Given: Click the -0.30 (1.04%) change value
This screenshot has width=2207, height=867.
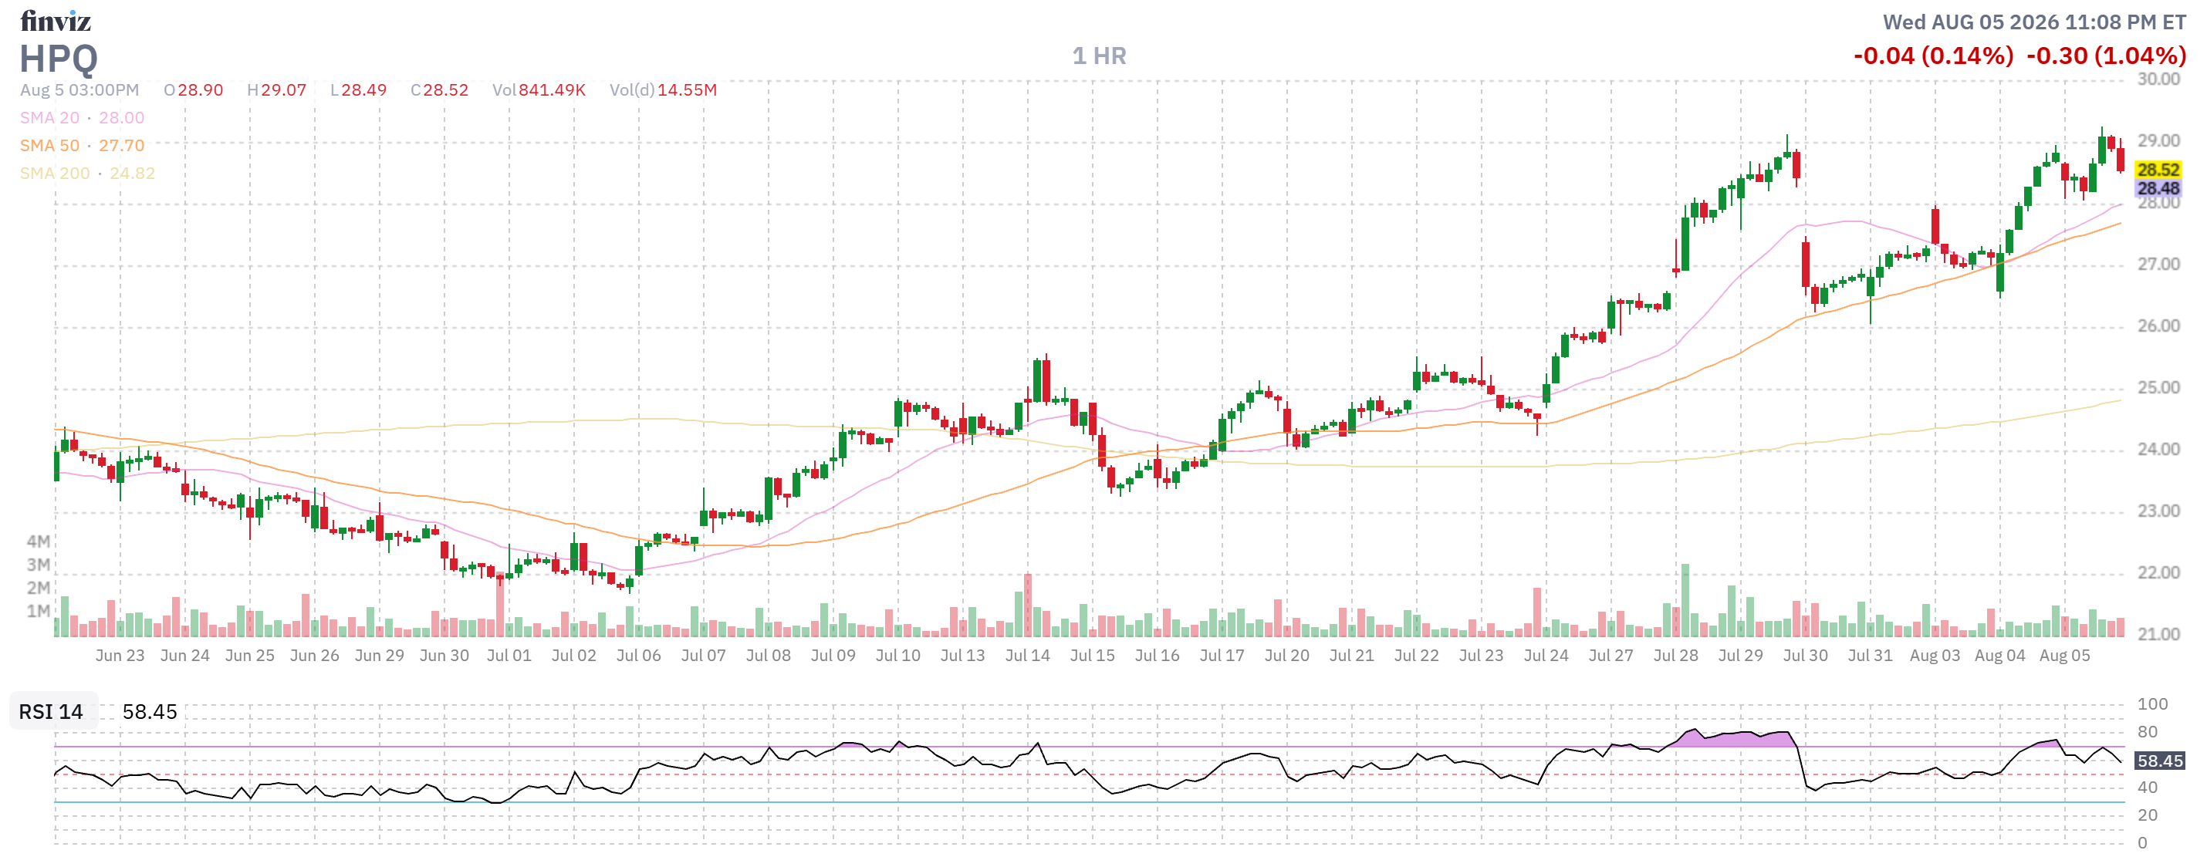Looking at the screenshot, I should tap(2106, 56).
